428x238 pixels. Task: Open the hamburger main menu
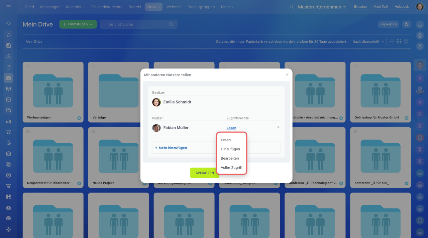click(x=8, y=7)
